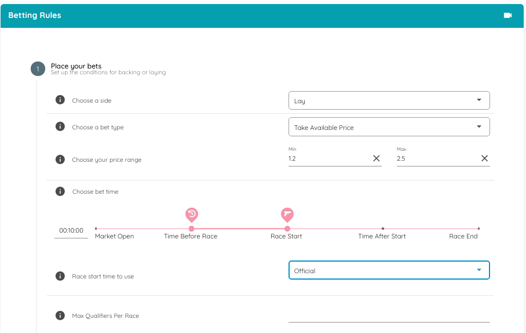Expand the Official race start time dropdown
The image size is (526, 333).
(389, 270)
